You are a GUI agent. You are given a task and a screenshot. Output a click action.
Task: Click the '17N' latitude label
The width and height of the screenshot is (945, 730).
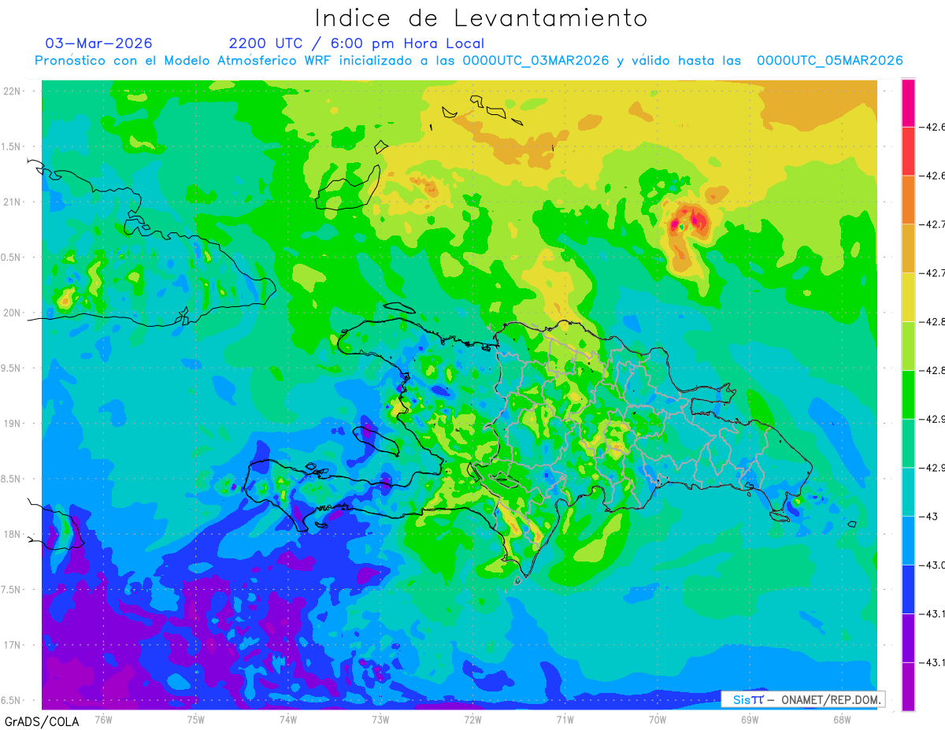12,646
